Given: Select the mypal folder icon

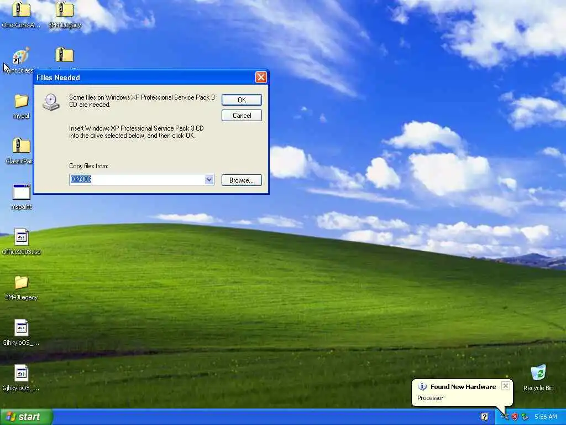Looking at the screenshot, I should click(x=22, y=101).
